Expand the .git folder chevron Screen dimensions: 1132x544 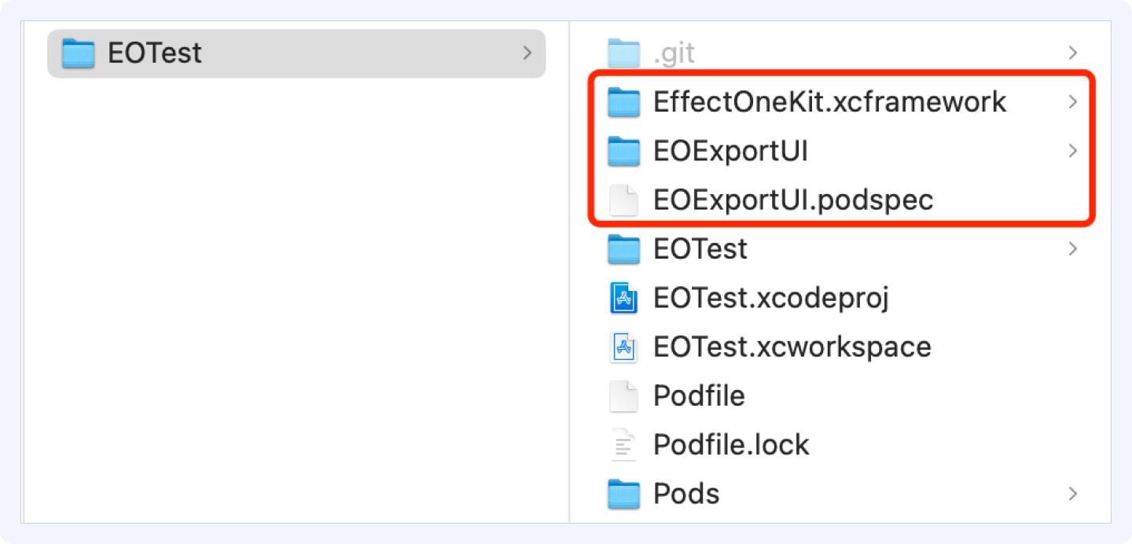pos(1072,53)
